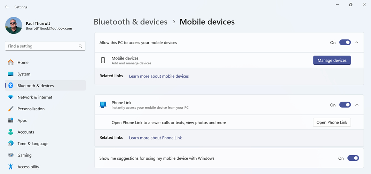The width and height of the screenshot is (371, 174).
Task: Click the Apps icon in sidebar
Action: tap(11, 120)
